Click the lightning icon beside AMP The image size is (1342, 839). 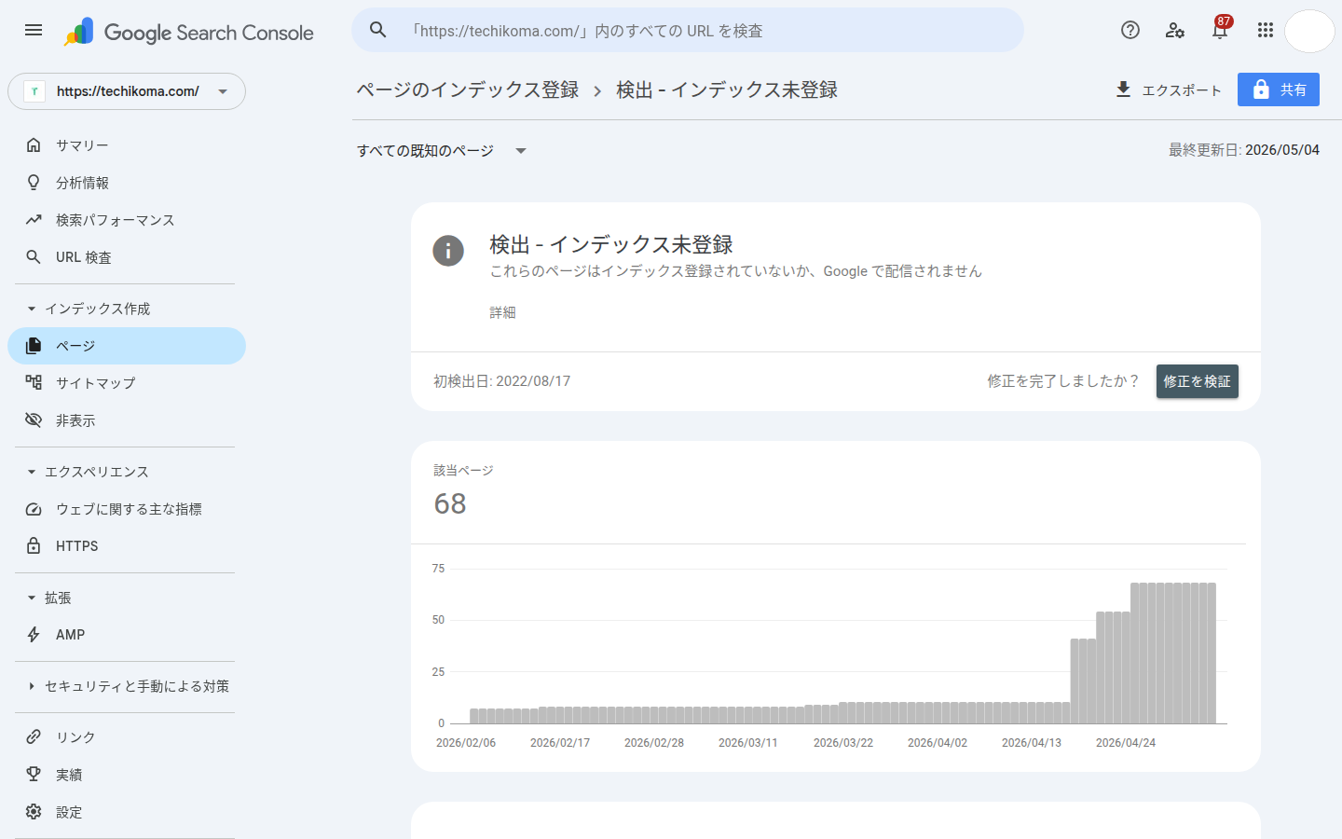(34, 634)
